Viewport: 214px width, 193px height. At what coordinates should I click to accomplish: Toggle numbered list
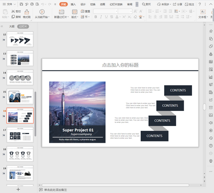click(x=158, y=11)
